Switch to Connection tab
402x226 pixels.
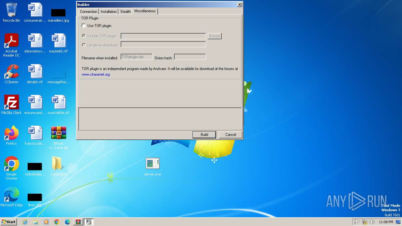(89, 12)
